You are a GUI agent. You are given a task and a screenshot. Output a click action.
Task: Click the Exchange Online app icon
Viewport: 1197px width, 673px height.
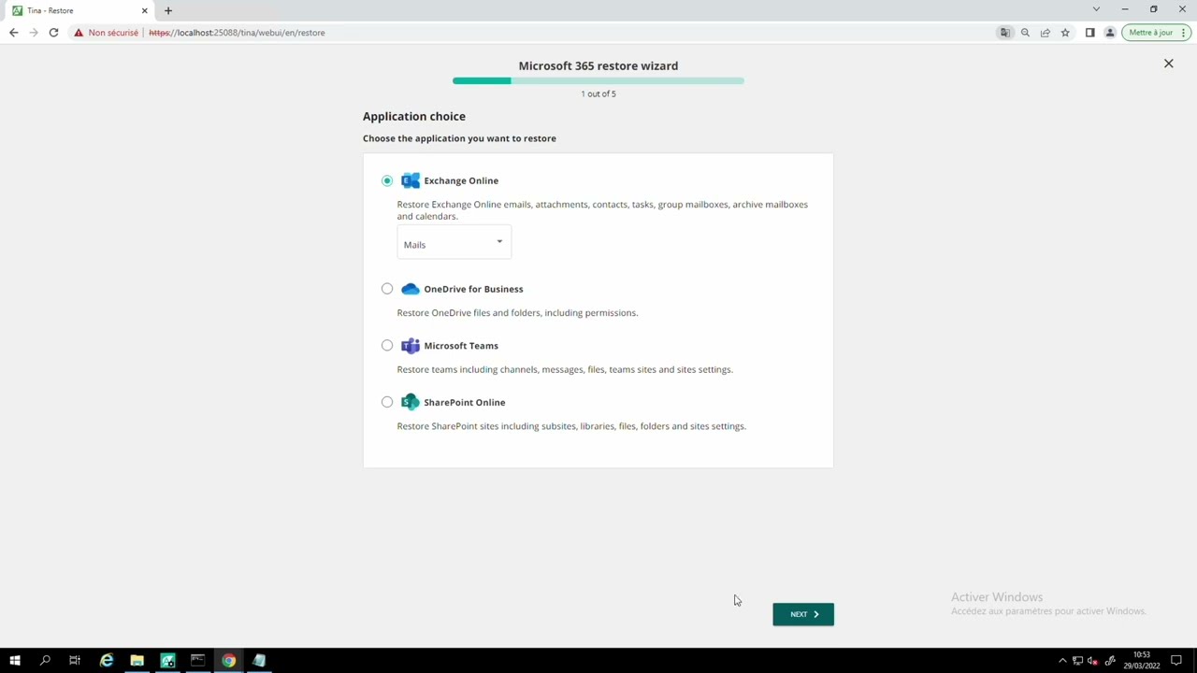411,180
